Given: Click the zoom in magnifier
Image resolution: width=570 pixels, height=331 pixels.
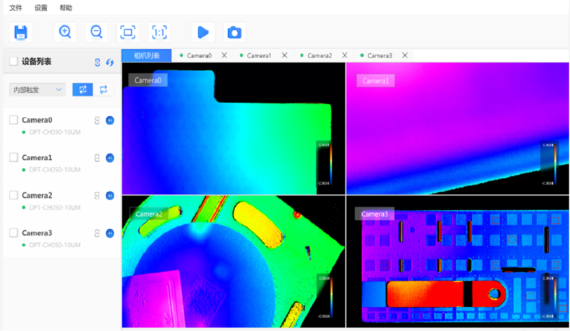Looking at the screenshot, I should tap(65, 32).
